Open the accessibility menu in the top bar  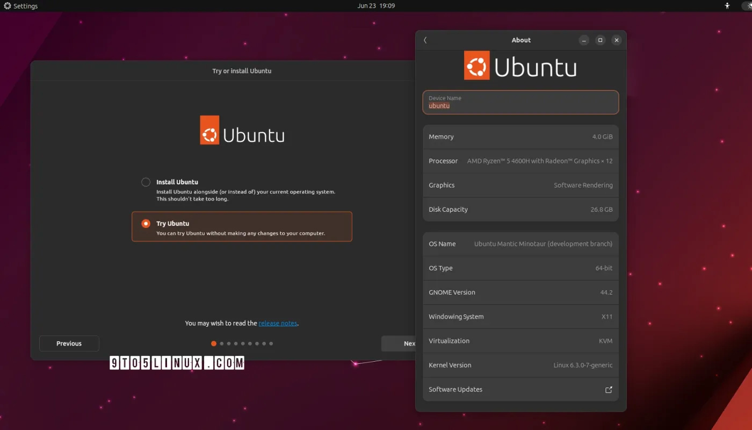pos(727,5)
